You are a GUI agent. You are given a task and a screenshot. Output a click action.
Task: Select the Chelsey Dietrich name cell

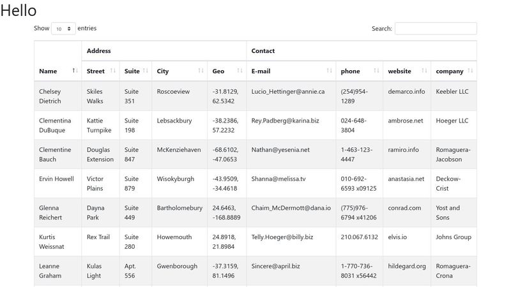coord(50,96)
